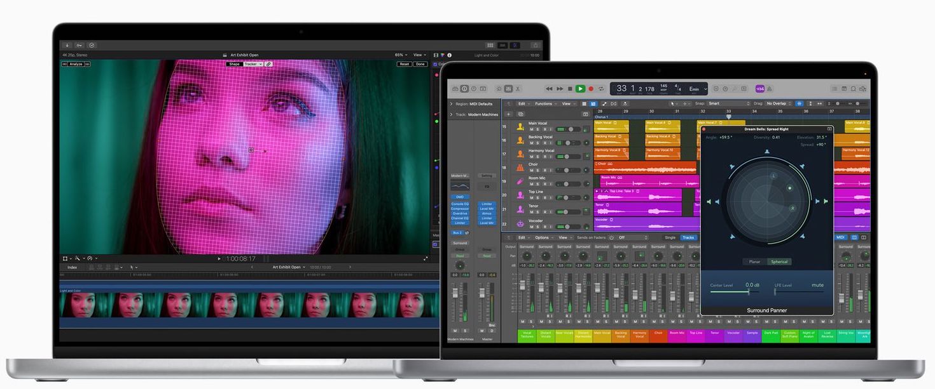Click the duplicate track icon beside plus
The image size is (935, 389).
520,114
